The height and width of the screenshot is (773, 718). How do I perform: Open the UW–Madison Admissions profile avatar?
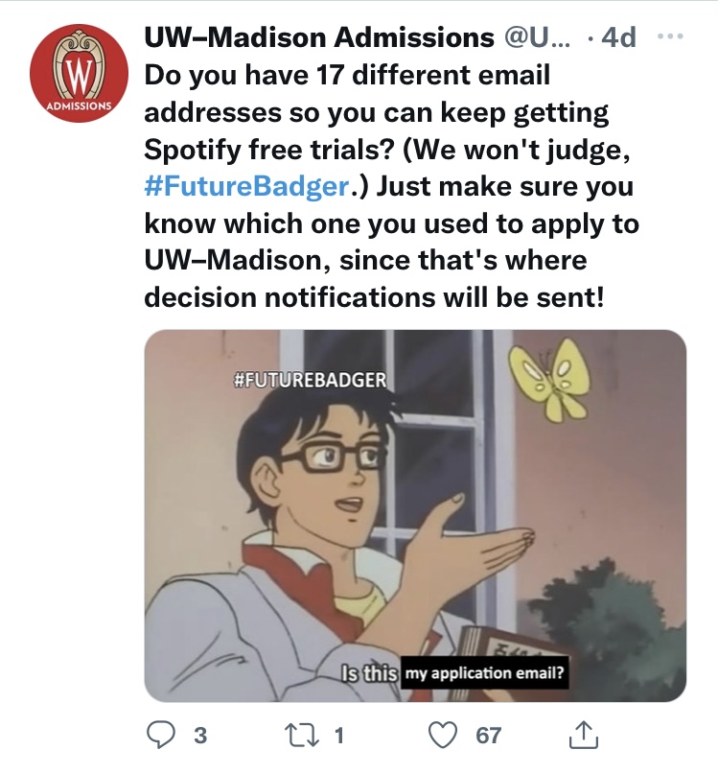pos(78,74)
